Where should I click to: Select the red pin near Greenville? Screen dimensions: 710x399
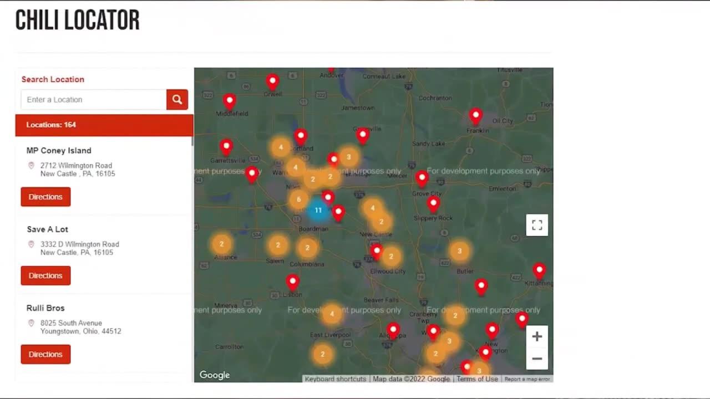click(363, 136)
